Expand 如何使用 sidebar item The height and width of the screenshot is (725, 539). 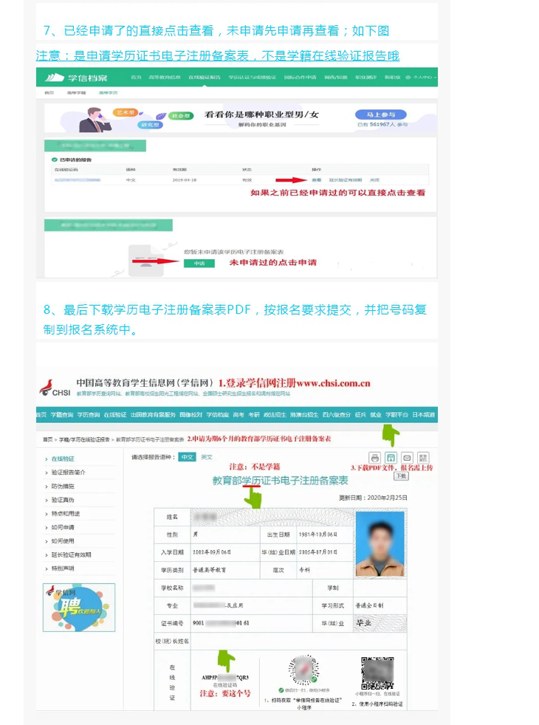[63, 541]
